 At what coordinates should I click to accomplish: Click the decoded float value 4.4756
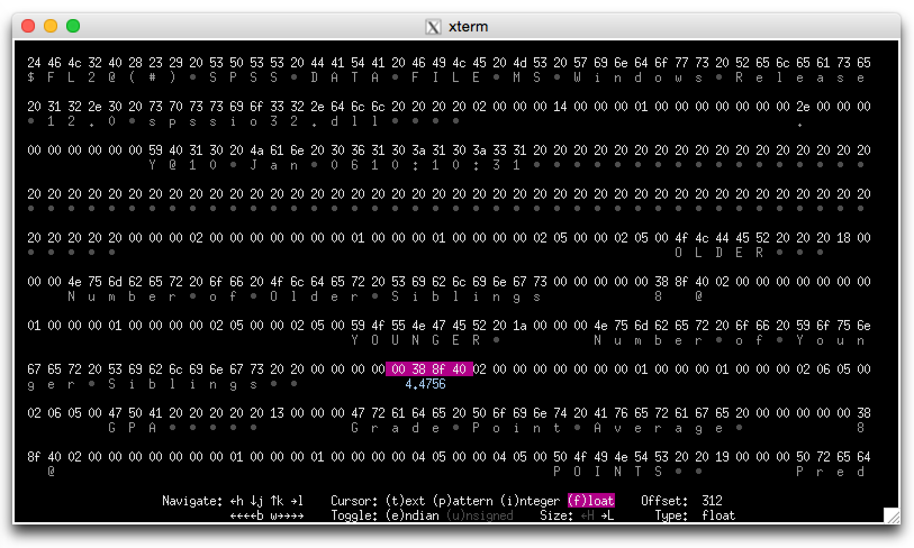[x=426, y=383]
